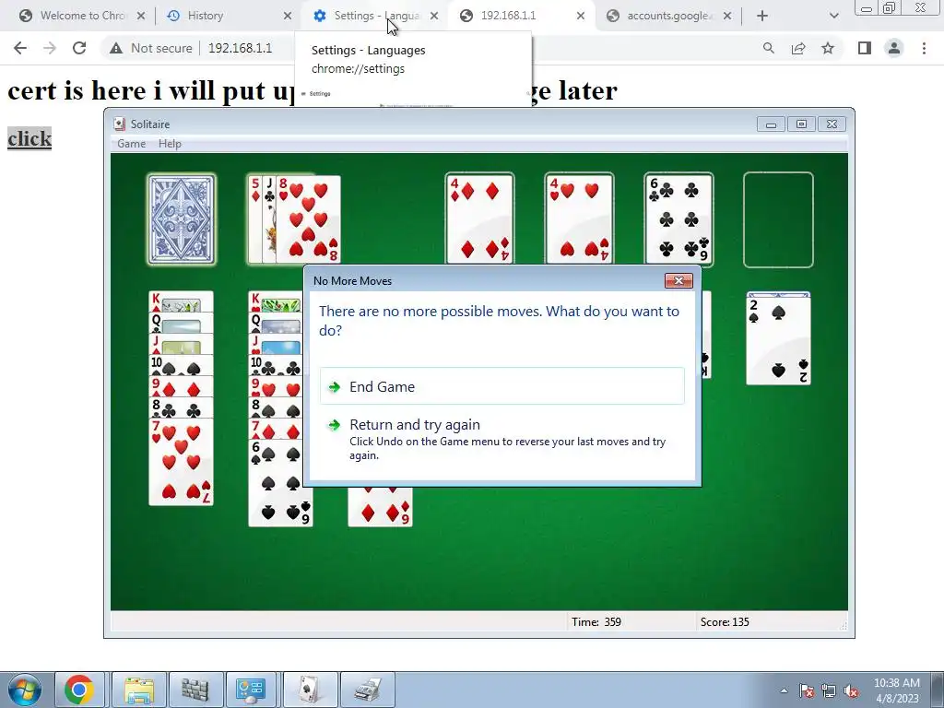Open the Windows Start menu

(x=25, y=690)
